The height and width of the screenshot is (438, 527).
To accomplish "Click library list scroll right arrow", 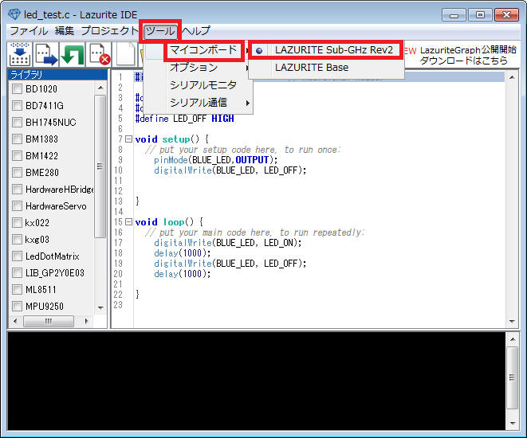I will coord(86,321).
